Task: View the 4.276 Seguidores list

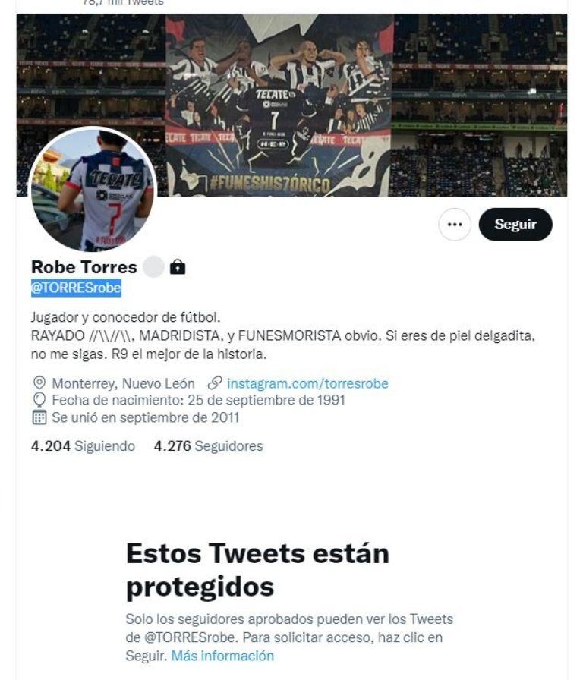Action: [208, 445]
